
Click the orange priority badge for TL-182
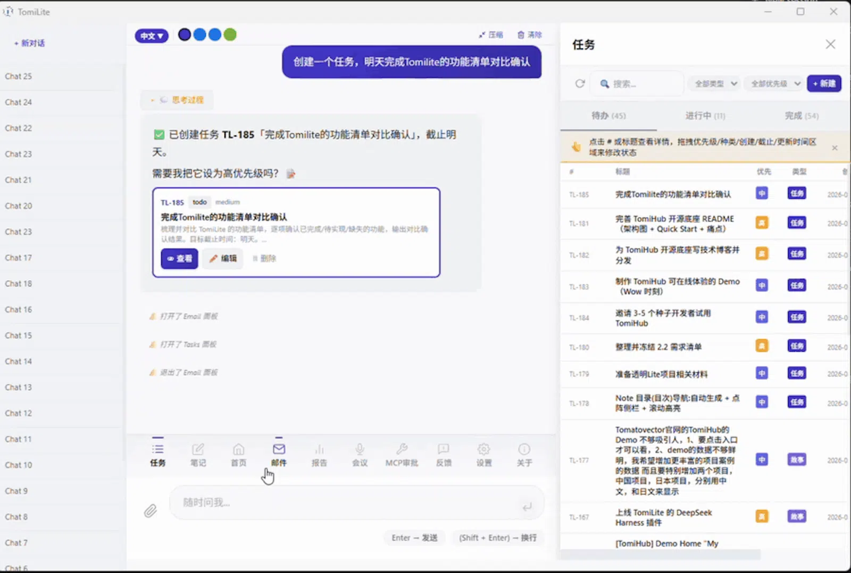(762, 254)
